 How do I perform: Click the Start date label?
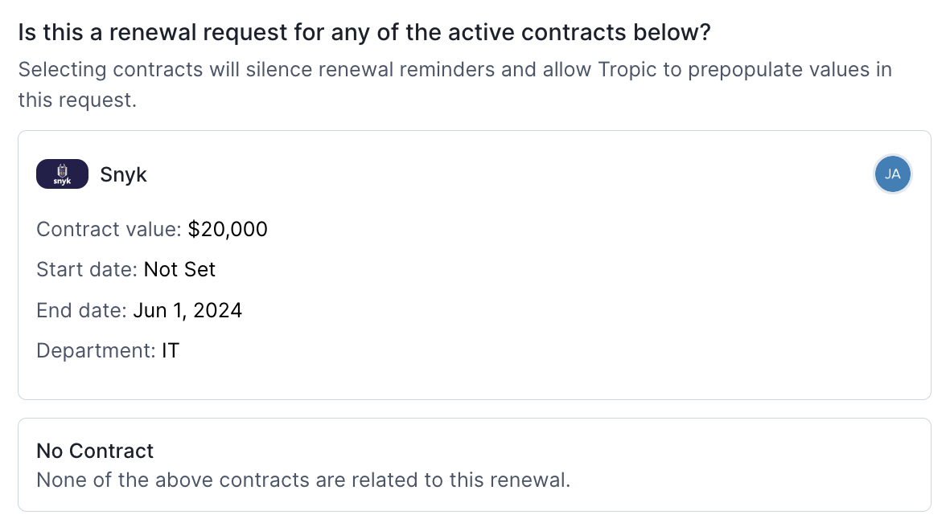[x=87, y=269]
